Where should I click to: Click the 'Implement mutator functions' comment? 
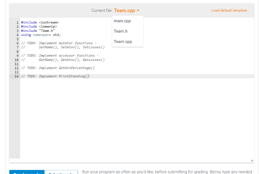pyautogui.click(x=59, y=43)
